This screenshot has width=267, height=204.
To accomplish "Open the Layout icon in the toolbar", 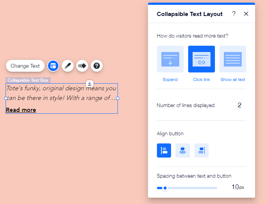I will 53,66.
